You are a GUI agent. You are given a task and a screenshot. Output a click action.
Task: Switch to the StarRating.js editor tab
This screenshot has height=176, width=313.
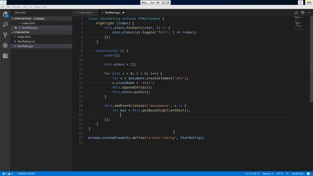click(112, 13)
